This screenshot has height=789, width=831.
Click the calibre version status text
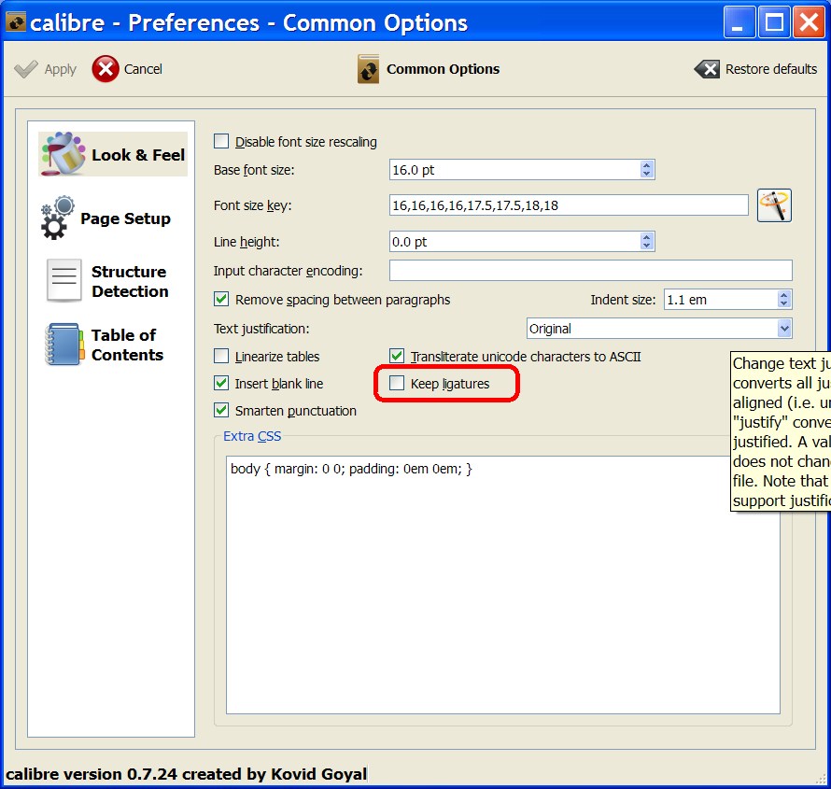click(186, 774)
